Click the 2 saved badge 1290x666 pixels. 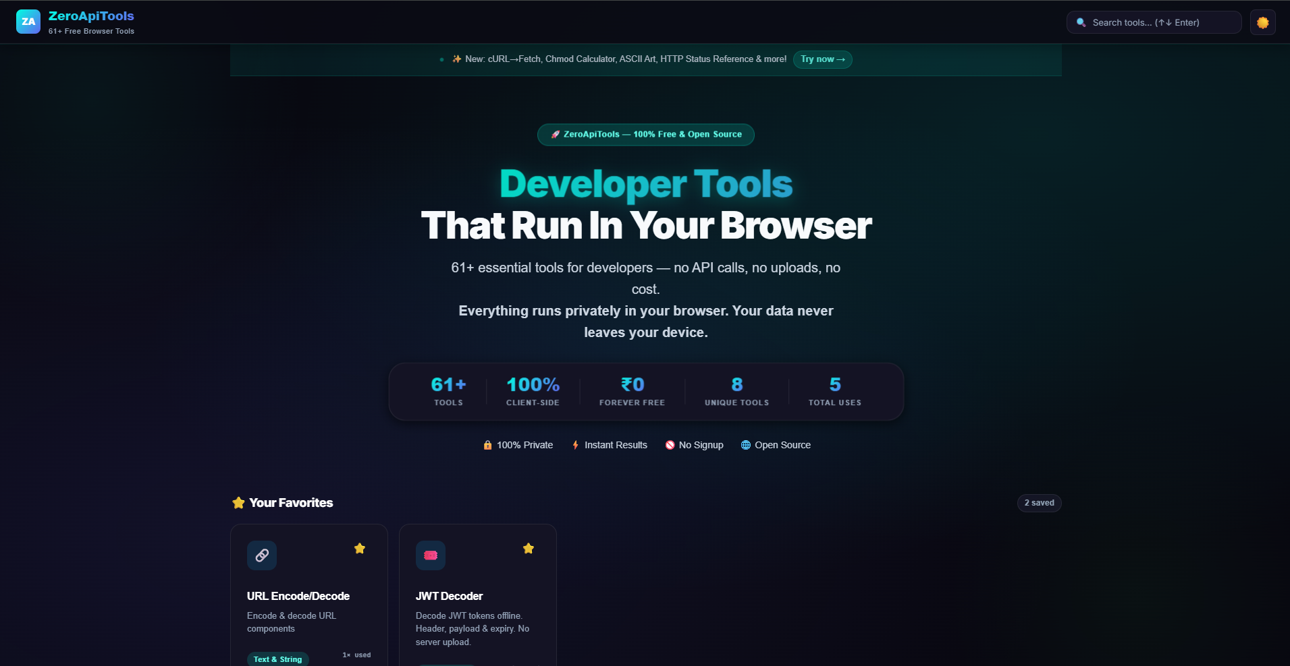(x=1039, y=503)
